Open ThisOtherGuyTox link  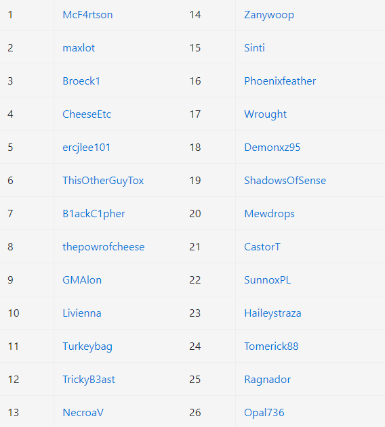point(103,181)
